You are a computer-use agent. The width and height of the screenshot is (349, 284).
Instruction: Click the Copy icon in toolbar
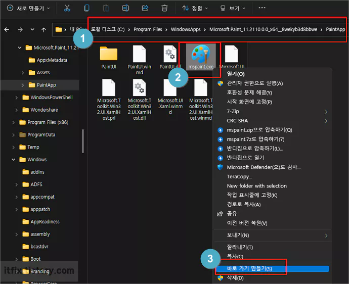pos(86,8)
